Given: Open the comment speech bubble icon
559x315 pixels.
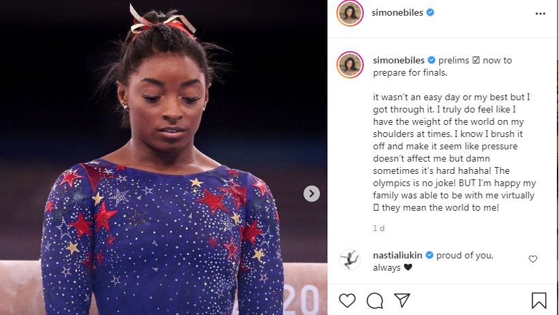Looking at the screenshot, I should 375,301.
